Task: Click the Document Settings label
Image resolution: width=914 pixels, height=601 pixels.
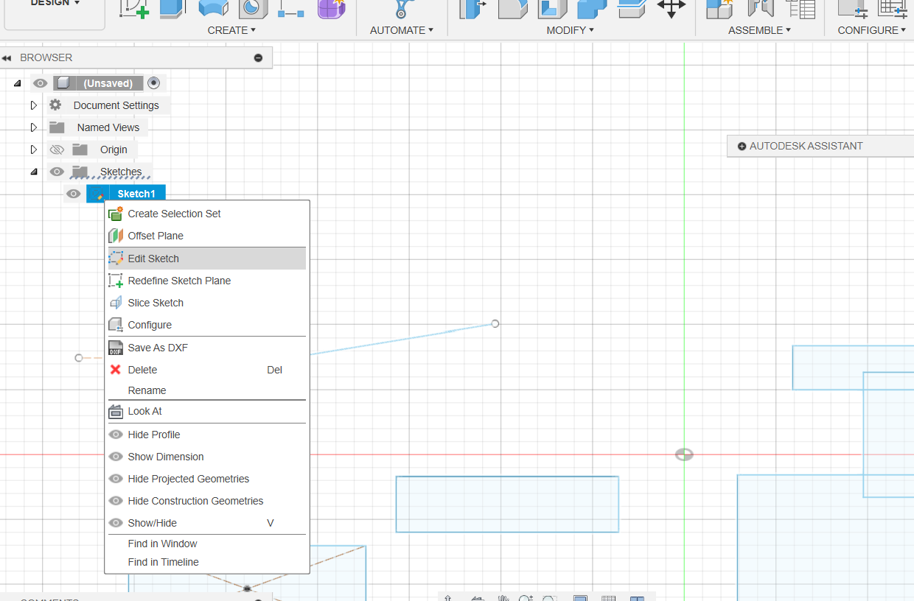Action: (x=116, y=105)
